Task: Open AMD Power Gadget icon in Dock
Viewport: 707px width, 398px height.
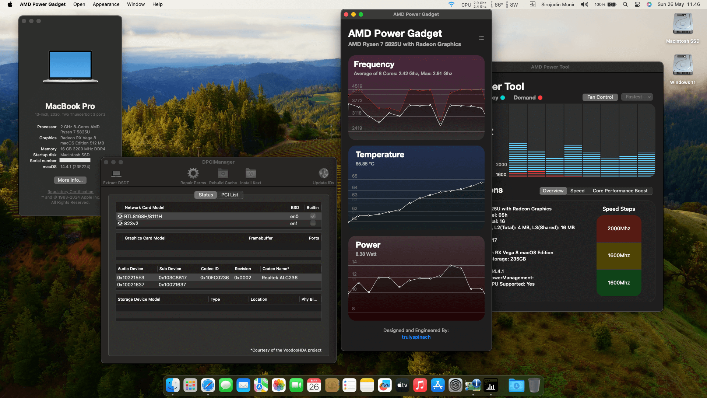Action: [x=491, y=385]
